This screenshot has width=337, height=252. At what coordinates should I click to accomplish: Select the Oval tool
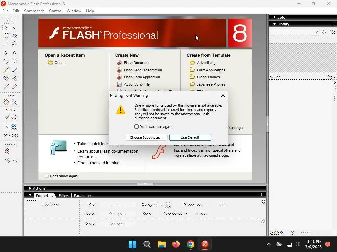click(6, 61)
